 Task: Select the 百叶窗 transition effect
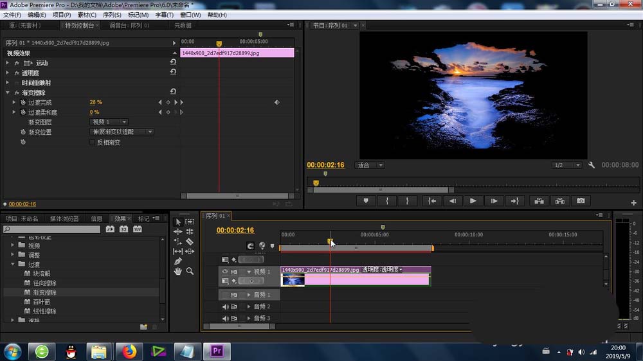[x=42, y=301]
